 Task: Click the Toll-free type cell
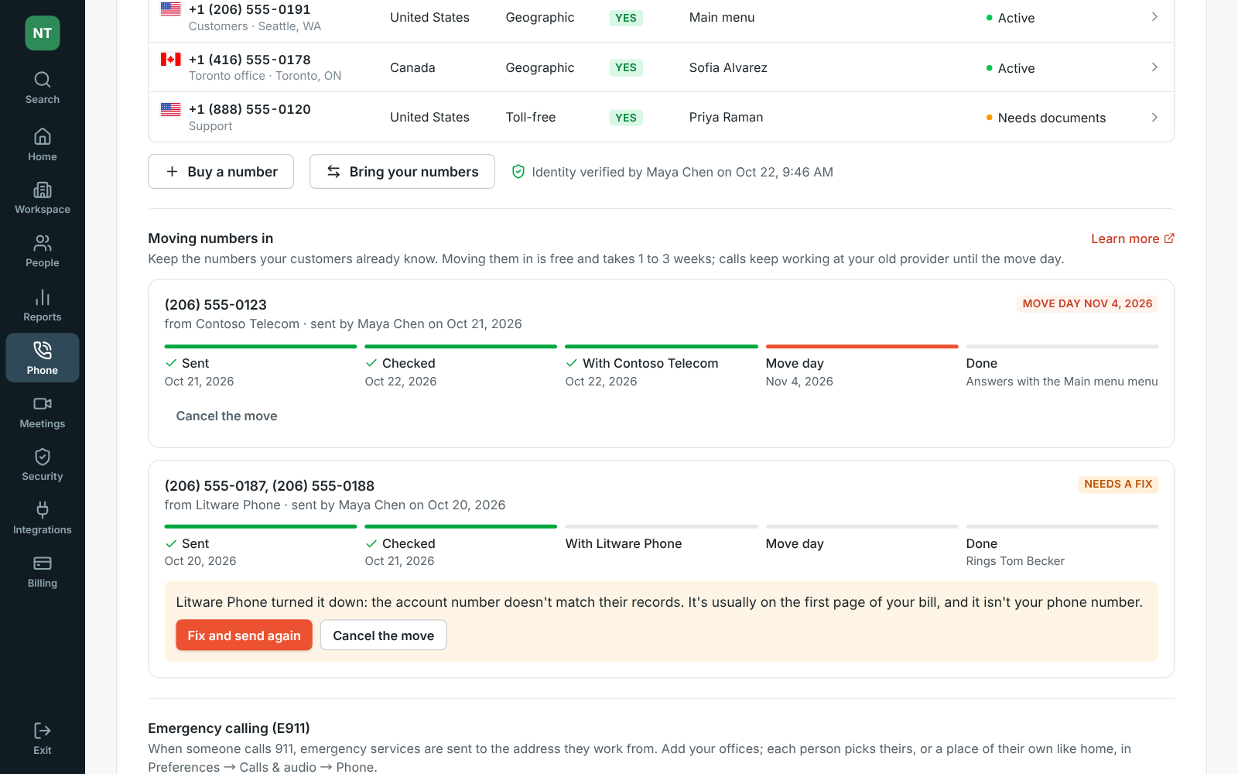(x=531, y=117)
